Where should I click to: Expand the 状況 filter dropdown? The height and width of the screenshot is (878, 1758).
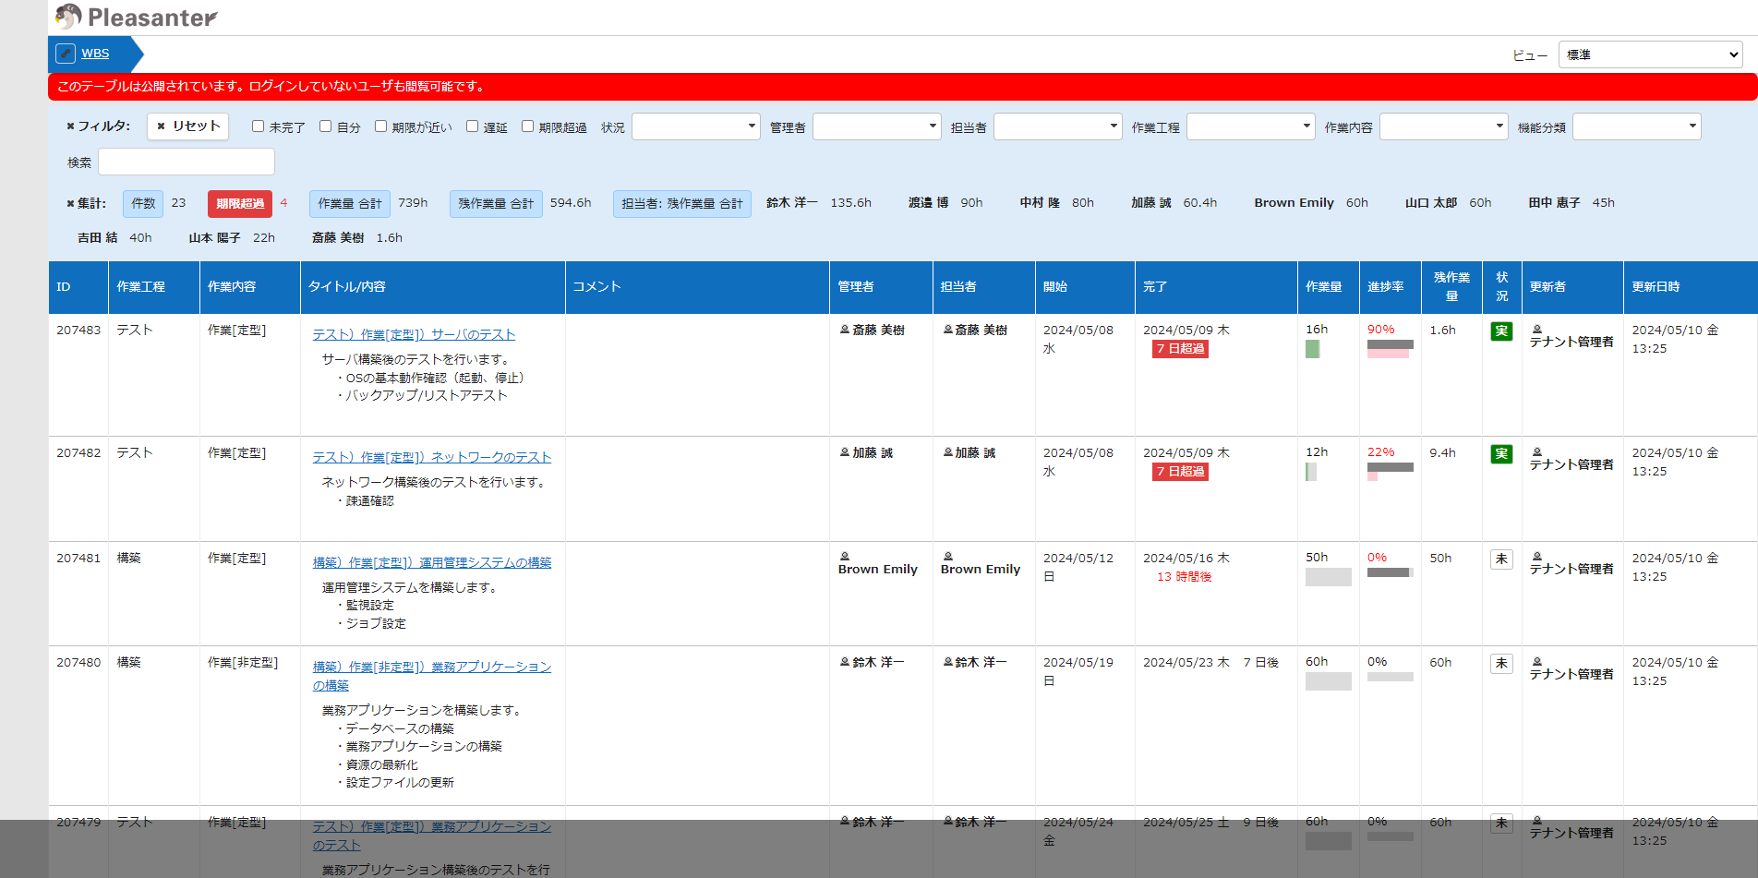click(695, 126)
